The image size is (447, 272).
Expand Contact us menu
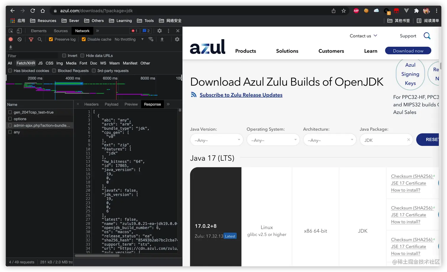coord(363,36)
